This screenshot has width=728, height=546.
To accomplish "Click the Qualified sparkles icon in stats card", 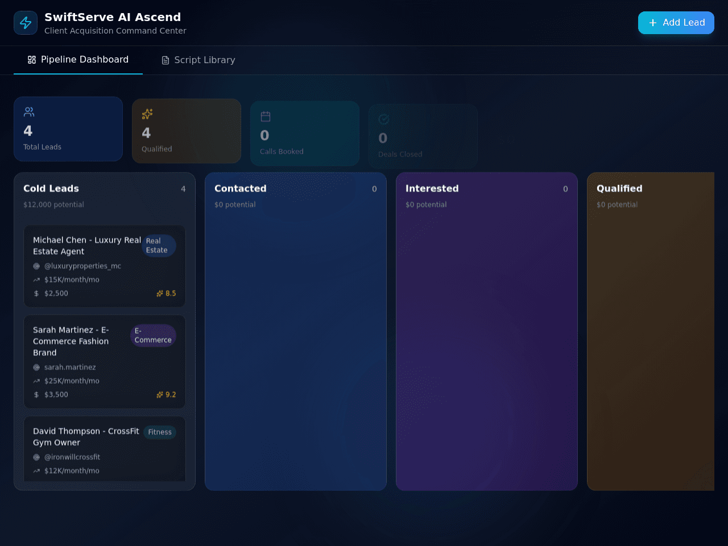I will coord(147,114).
